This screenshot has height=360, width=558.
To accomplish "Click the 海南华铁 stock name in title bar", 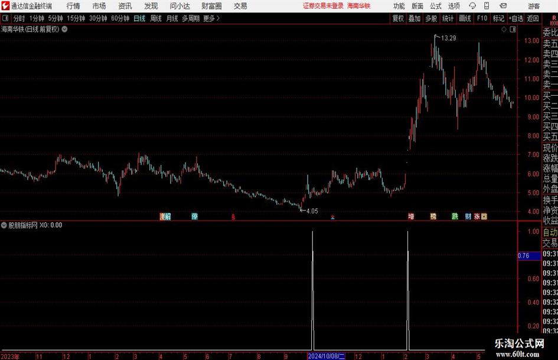I will (x=359, y=6).
